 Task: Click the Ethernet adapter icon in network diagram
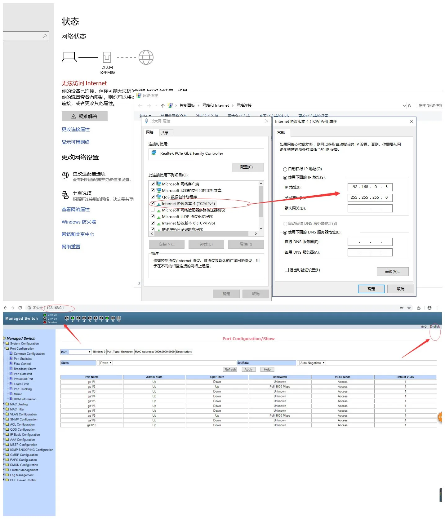point(107,58)
